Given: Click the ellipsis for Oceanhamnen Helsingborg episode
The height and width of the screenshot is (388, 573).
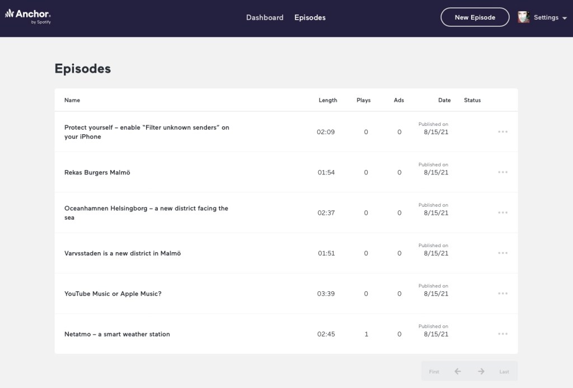Looking at the screenshot, I should click(x=502, y=212).
